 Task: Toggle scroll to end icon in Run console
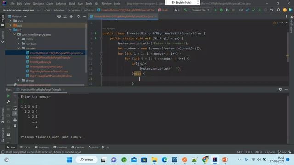click(x=15, y=114)
